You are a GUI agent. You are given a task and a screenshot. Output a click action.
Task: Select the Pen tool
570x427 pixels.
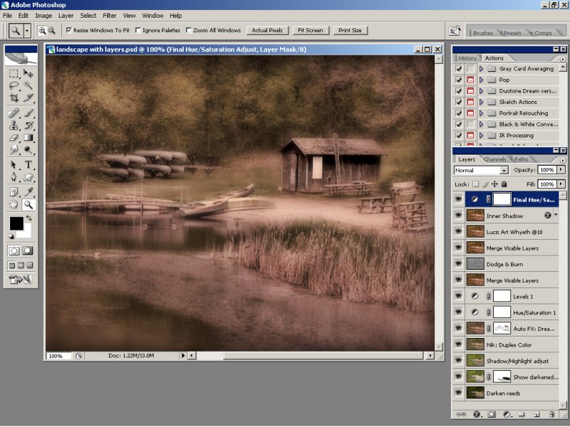[x=14, y=177]
